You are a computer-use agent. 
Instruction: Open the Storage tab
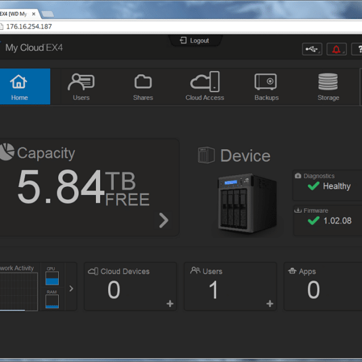tap(328, 87)
